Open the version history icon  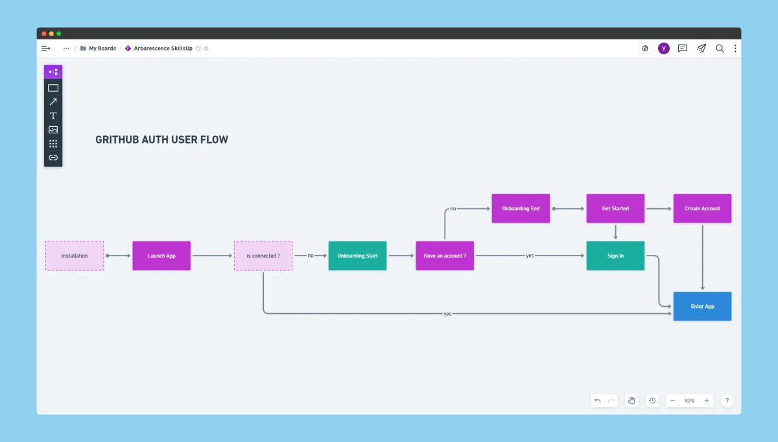click(x=652, y=401)
